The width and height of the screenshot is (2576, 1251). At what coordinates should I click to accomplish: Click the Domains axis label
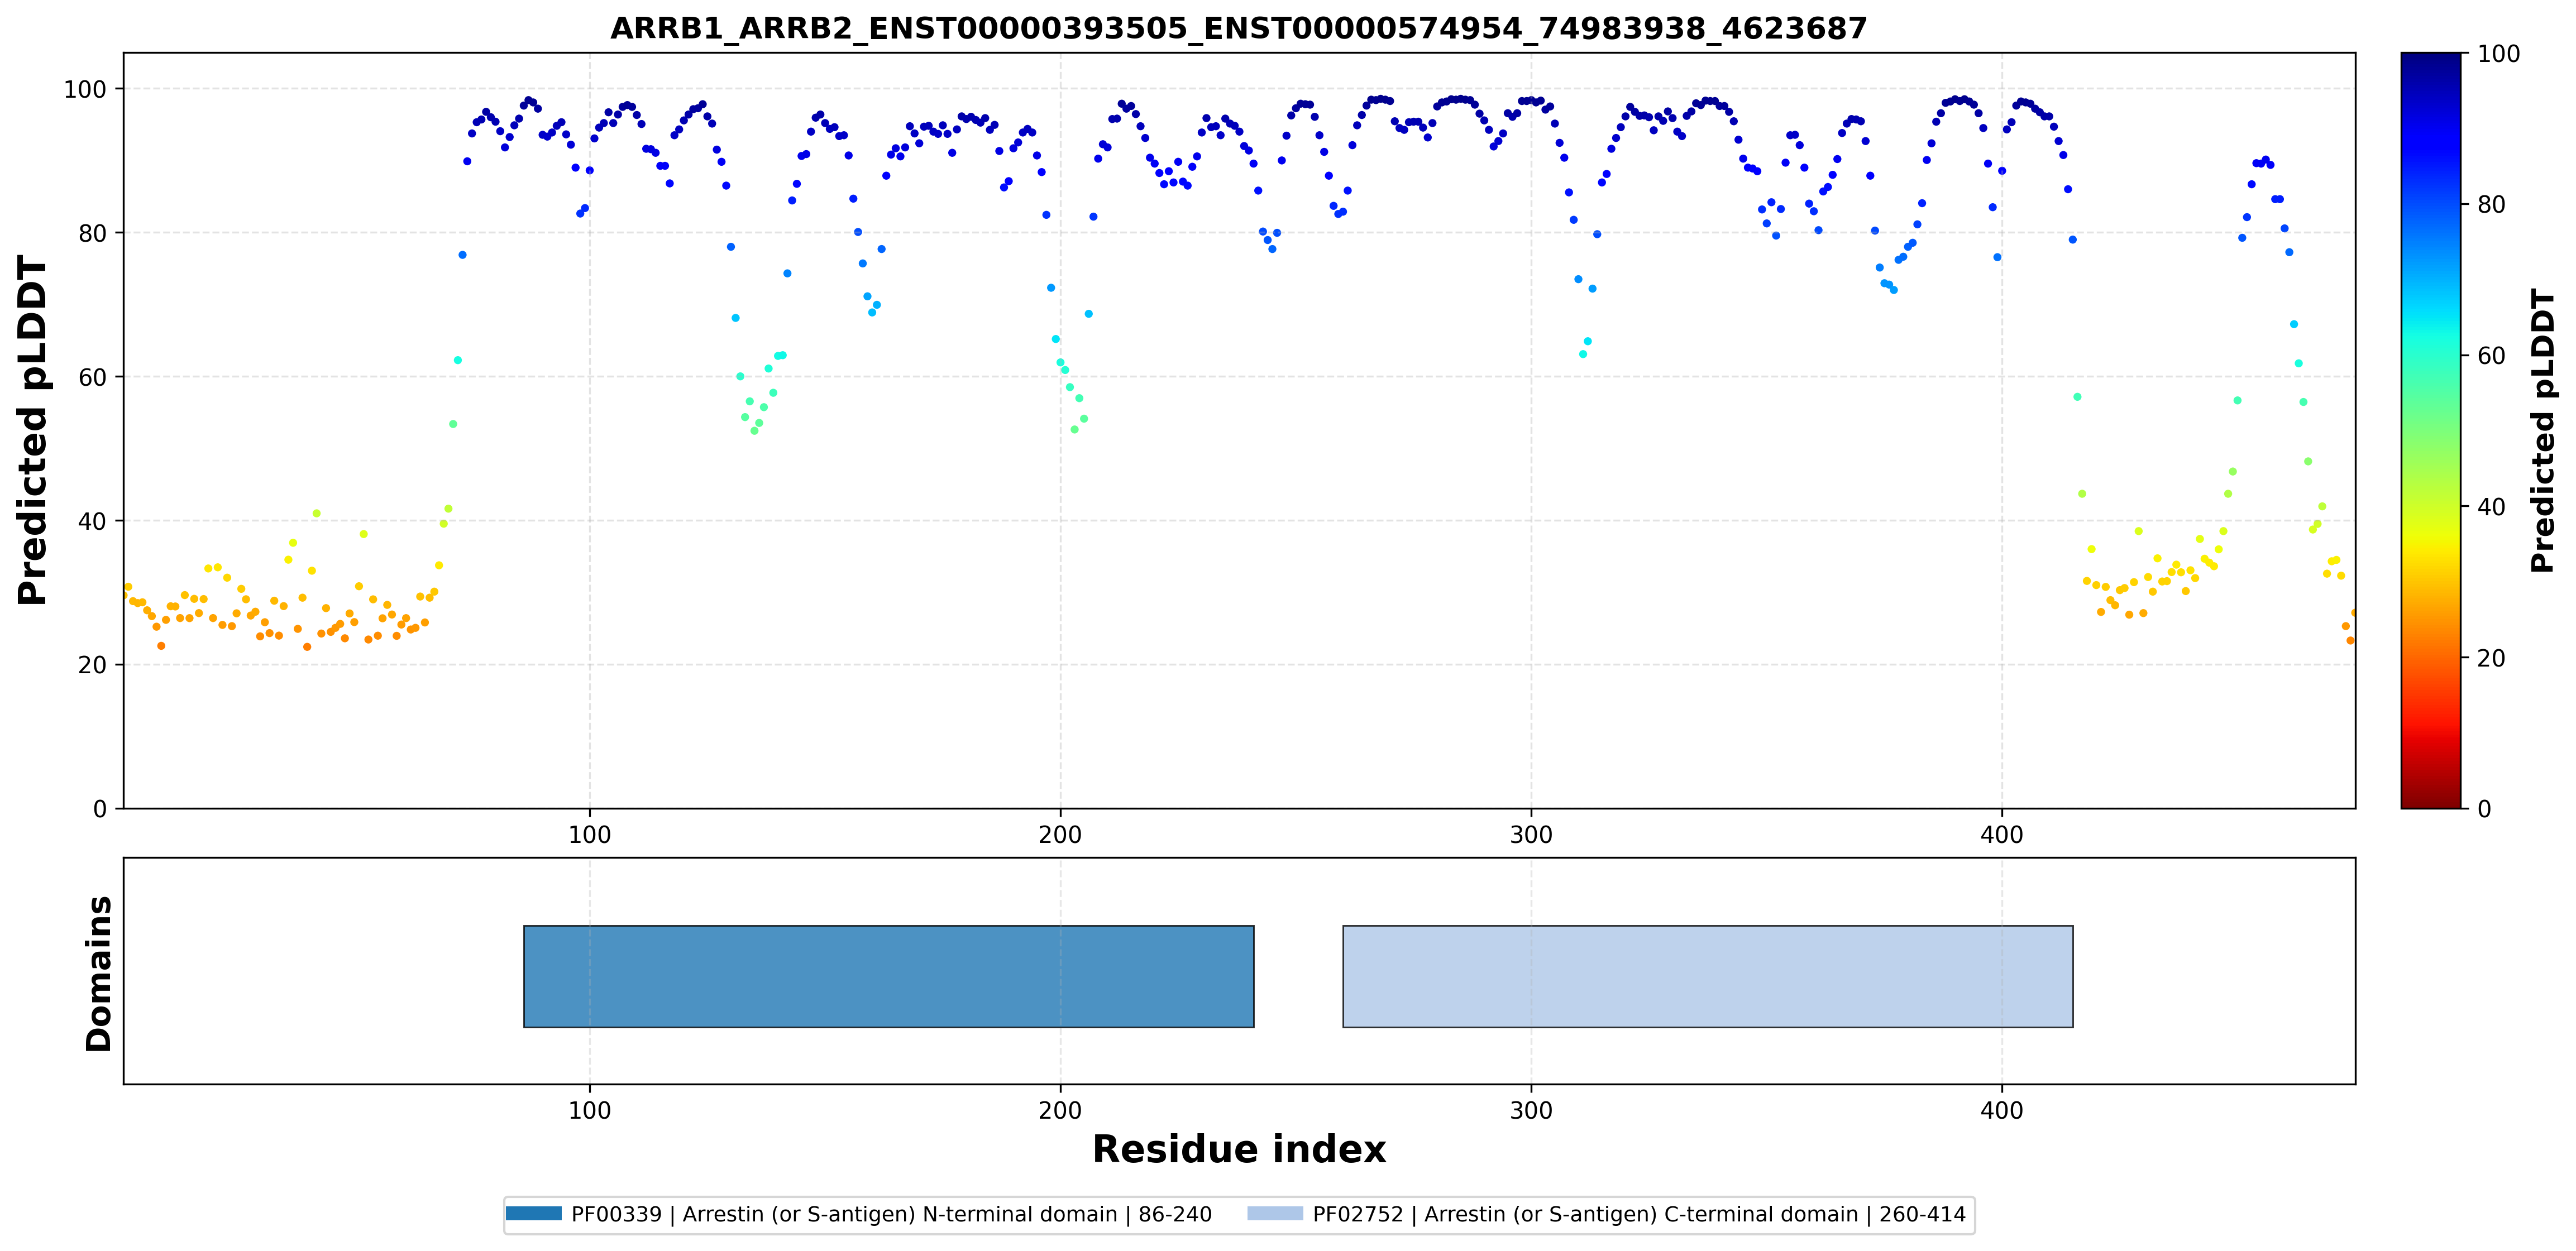[x=98, y=973]
